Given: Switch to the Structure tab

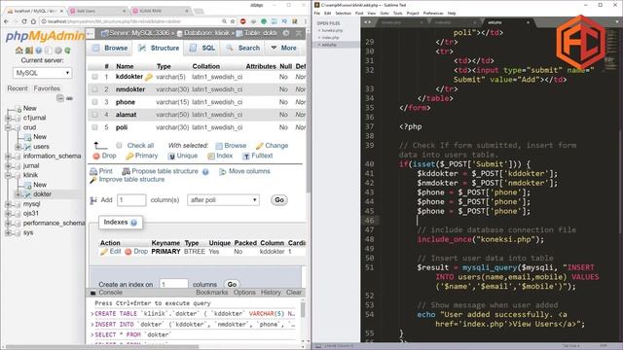Looking at the screenshot, I should 159,48.
